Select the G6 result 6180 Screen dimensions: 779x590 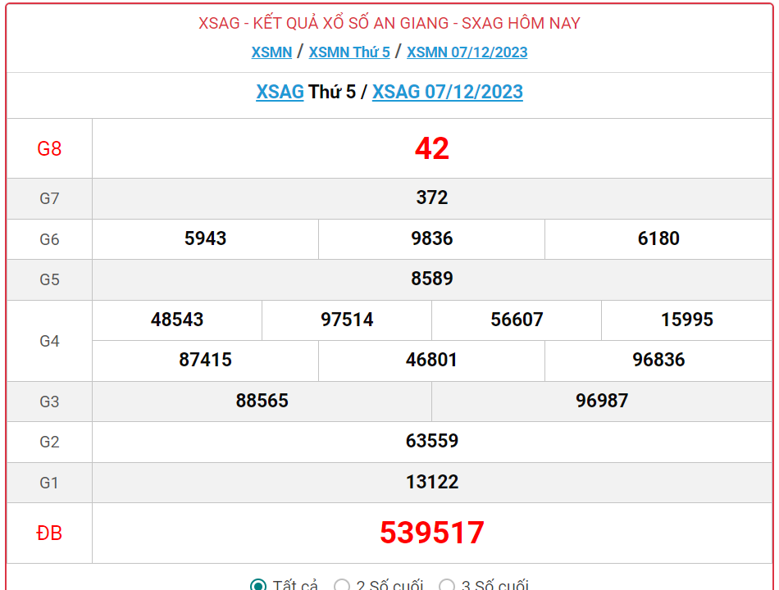(x=658, y=238)
